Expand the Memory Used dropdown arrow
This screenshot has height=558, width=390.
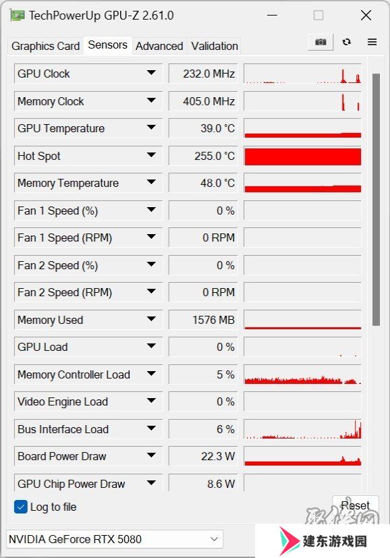(151, 319)
